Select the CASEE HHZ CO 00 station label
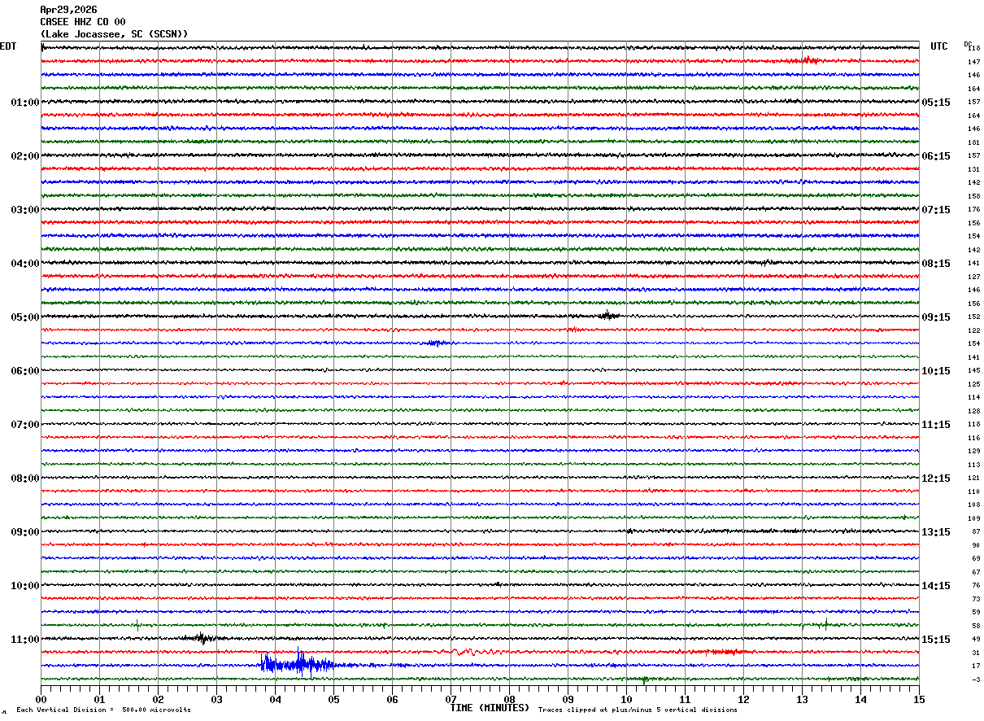This screenshot has height=721, width=984. (x=82, y=22)
